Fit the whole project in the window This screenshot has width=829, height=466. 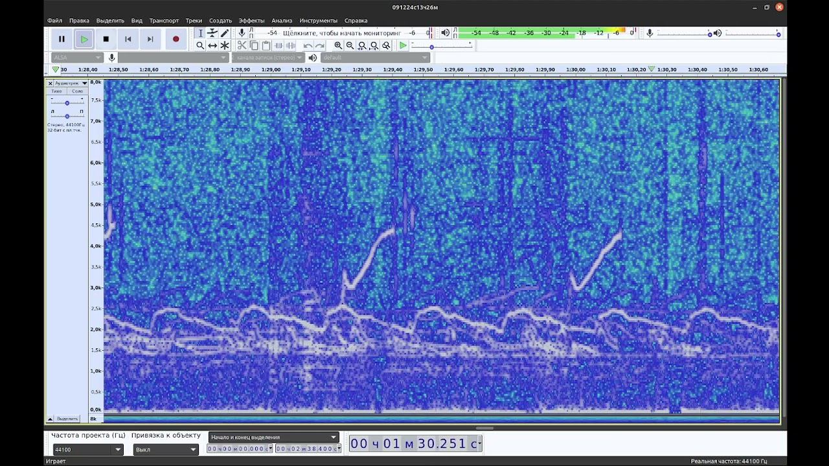[x=374, y=45]
